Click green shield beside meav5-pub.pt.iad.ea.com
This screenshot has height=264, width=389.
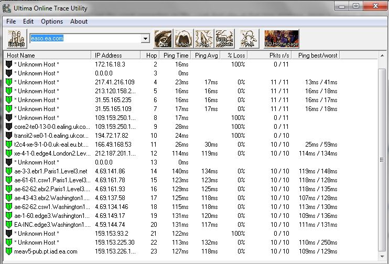tap(9, 251)
